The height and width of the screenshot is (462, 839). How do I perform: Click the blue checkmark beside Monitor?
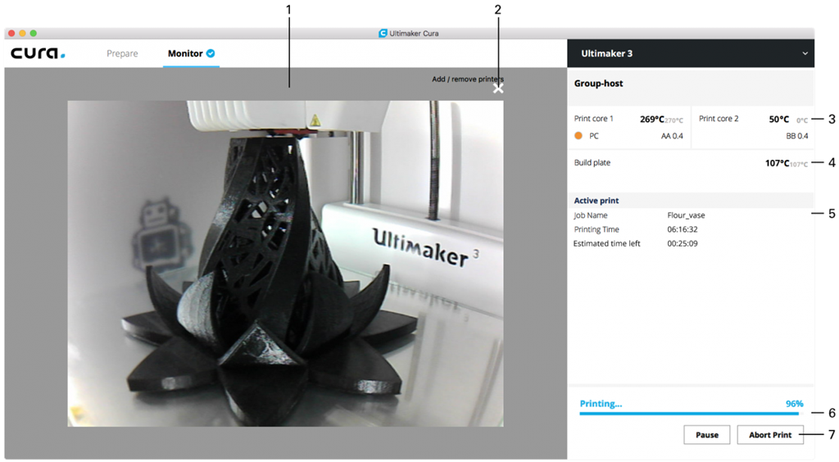click(x=211, y=53)
